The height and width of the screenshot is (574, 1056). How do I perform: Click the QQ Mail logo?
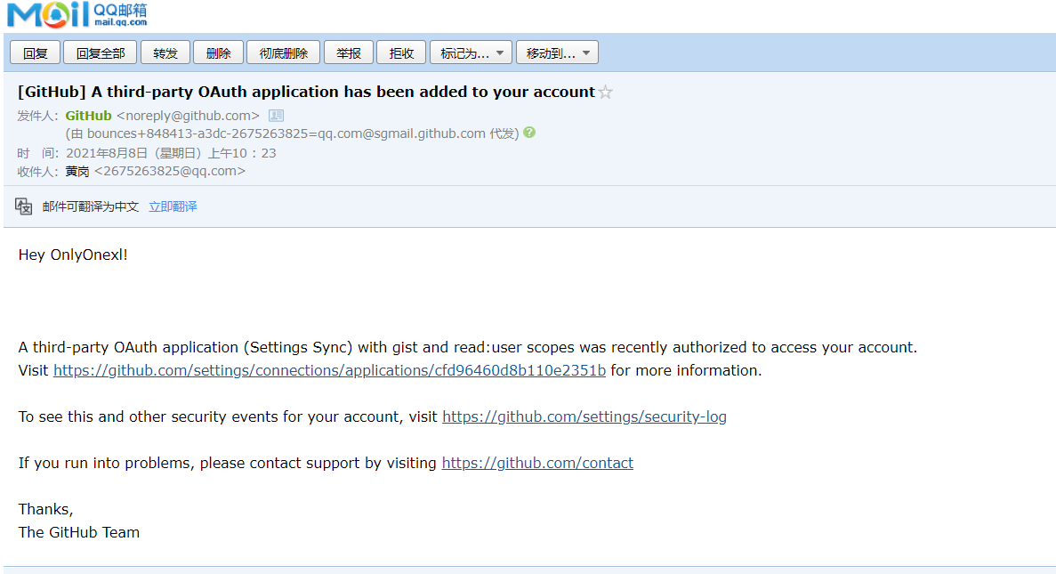click(77, 15)
